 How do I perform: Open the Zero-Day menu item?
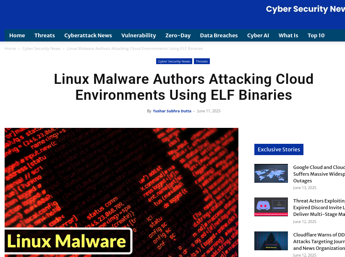pyautogui.click(x=178, y=35)
